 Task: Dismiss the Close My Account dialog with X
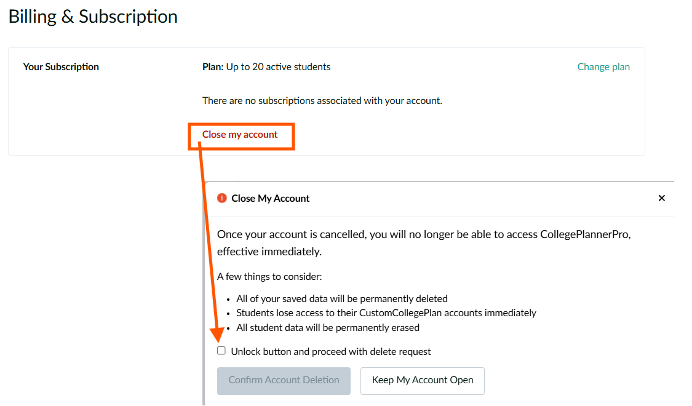coord(661,198)
